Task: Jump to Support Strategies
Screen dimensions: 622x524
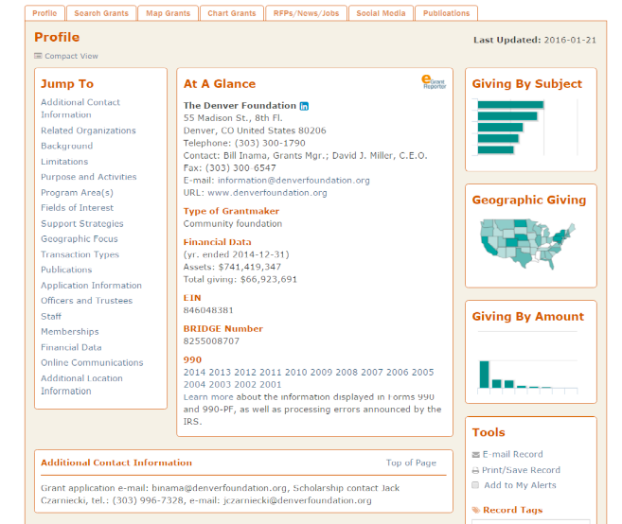Action: (x=82, y=223)
